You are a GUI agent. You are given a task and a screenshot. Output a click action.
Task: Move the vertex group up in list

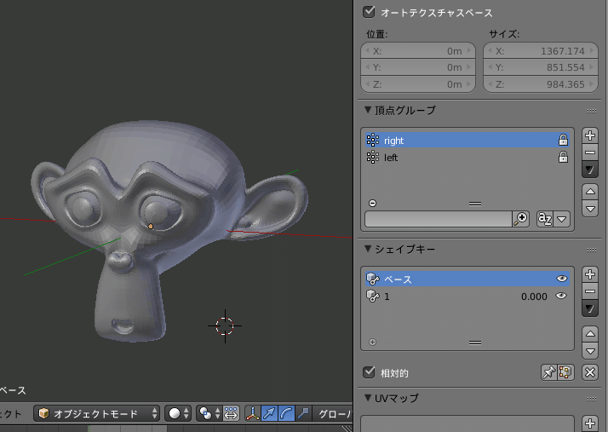pos(590,192)
